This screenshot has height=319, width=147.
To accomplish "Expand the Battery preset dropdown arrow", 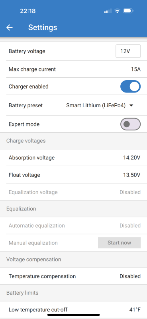I will pos(131,105).
